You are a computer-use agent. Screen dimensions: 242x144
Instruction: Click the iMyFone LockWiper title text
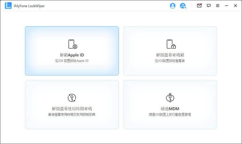coord(29,6)
